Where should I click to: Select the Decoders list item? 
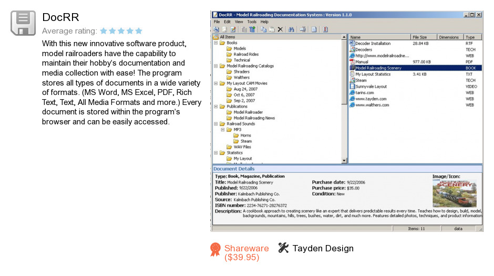(364, 49)
